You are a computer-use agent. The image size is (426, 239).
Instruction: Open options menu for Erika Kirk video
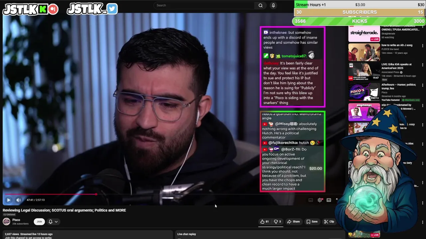[x=423, y=65]
